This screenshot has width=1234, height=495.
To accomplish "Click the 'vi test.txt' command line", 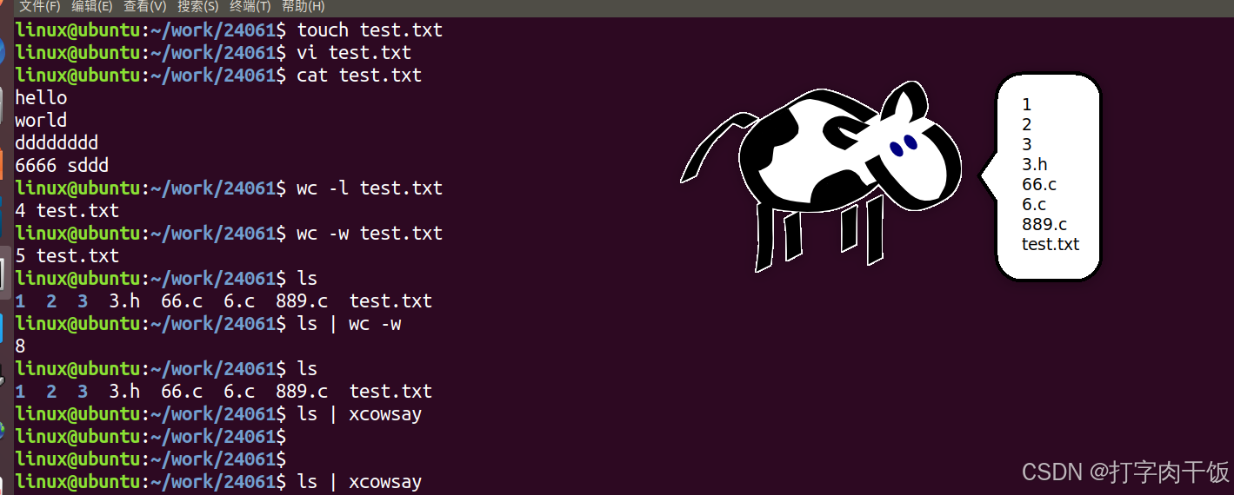I will (213, 52).
